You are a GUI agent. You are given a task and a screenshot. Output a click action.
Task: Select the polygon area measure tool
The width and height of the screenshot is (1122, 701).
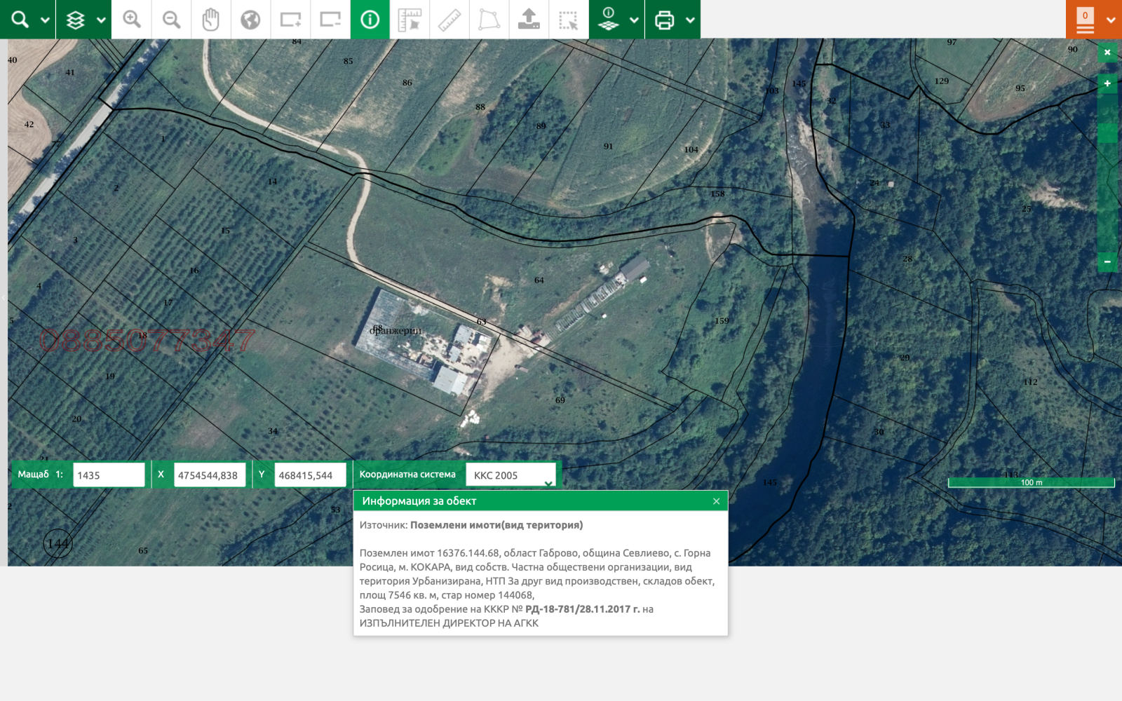489,20
